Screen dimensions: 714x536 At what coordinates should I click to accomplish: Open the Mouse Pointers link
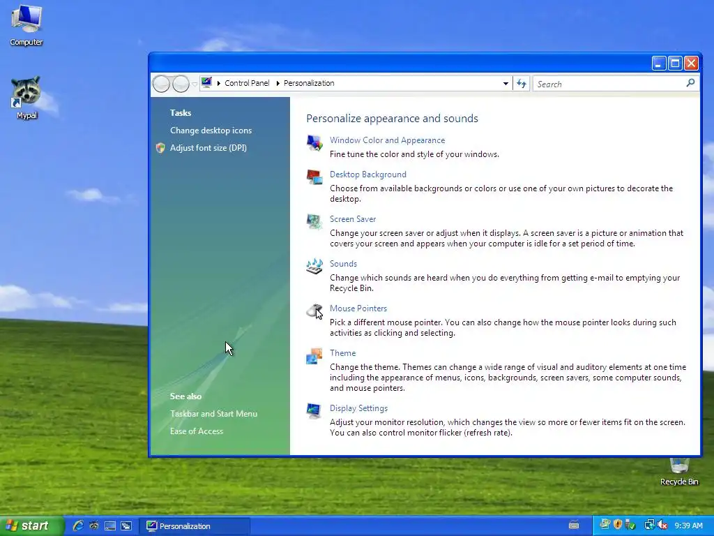point(358,308)
